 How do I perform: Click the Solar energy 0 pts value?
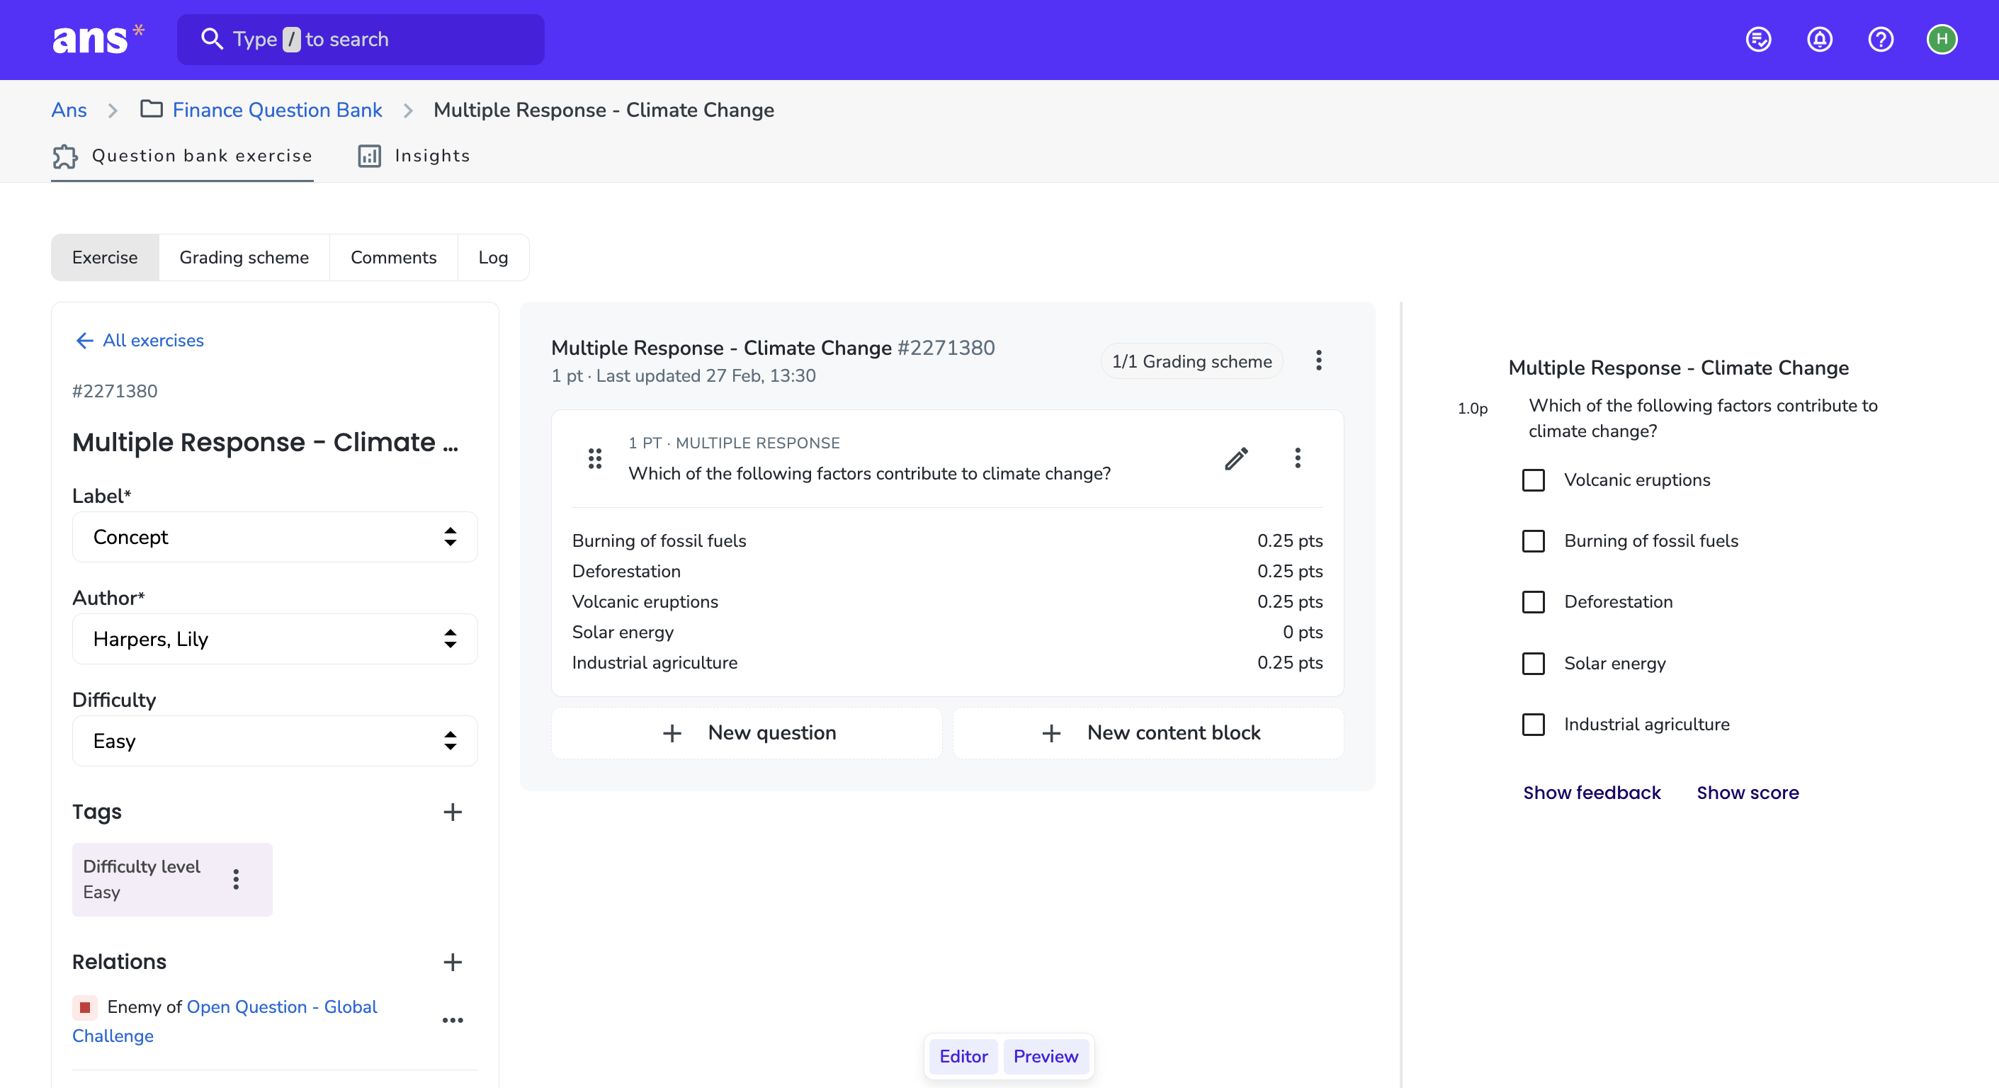1302,633
